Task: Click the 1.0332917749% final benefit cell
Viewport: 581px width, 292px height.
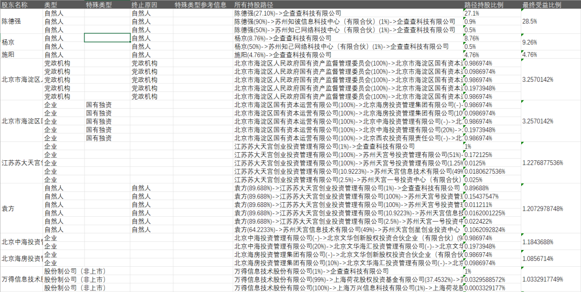Action: pos(551,279)
